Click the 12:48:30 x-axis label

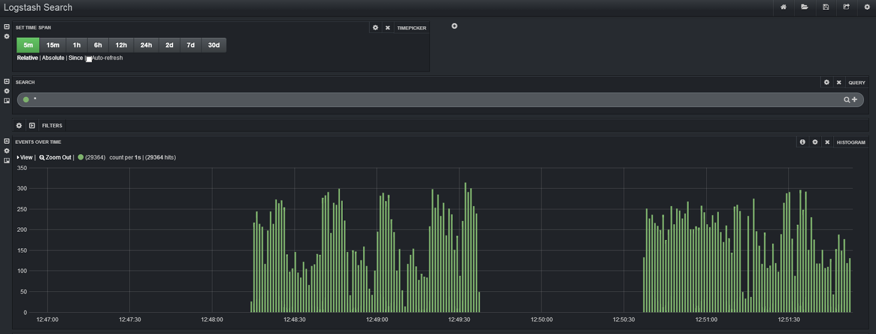[x=295, y=319]
